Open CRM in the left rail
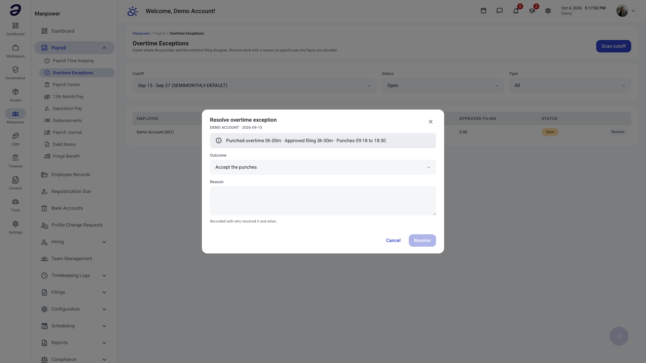Viewport: 646px width, 363px height. coord(15,139)
